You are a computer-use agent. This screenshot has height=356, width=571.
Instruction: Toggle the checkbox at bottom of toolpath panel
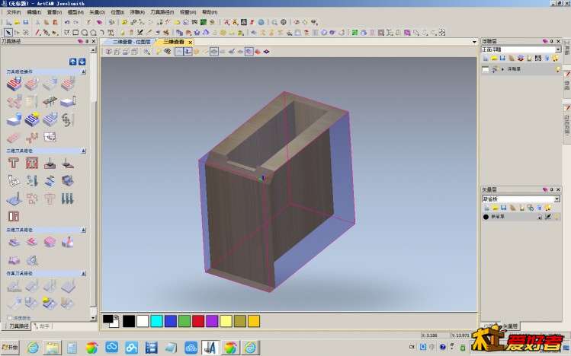point(9,318)
